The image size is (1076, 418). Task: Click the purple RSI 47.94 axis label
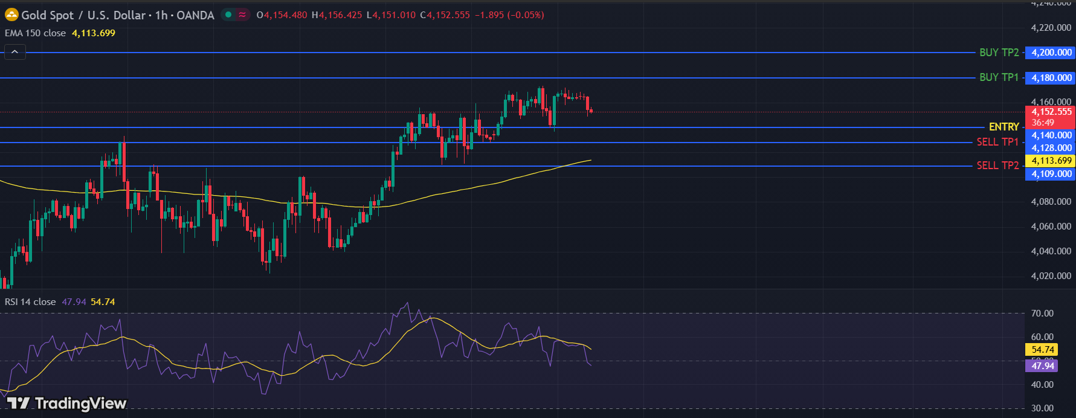[x=1042, y=366]
